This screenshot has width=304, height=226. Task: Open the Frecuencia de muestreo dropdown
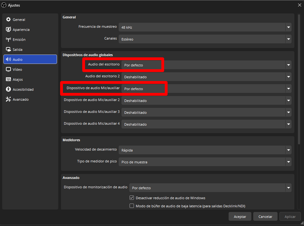[288, 27]
